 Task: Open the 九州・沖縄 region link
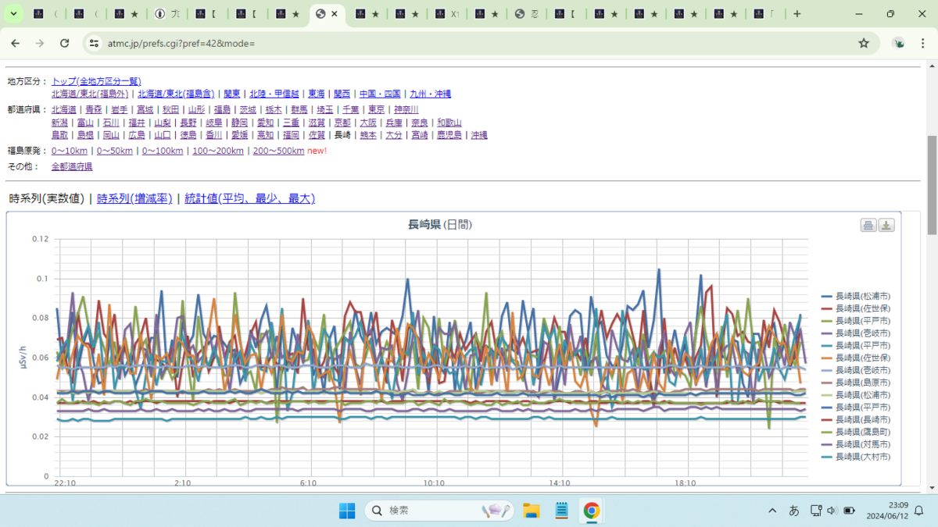tap(430, 94)
